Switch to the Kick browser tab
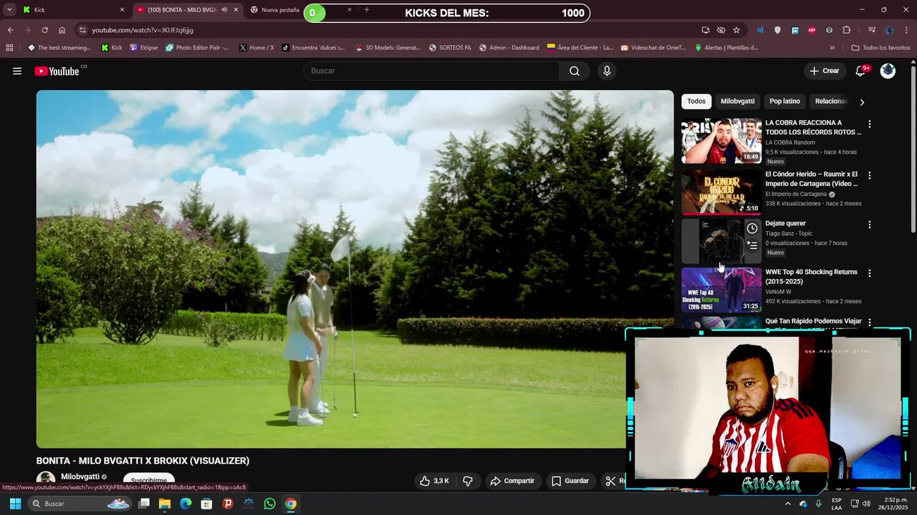Image resolution: width=917 pixels, height=515 pixels. coord(72,10)
